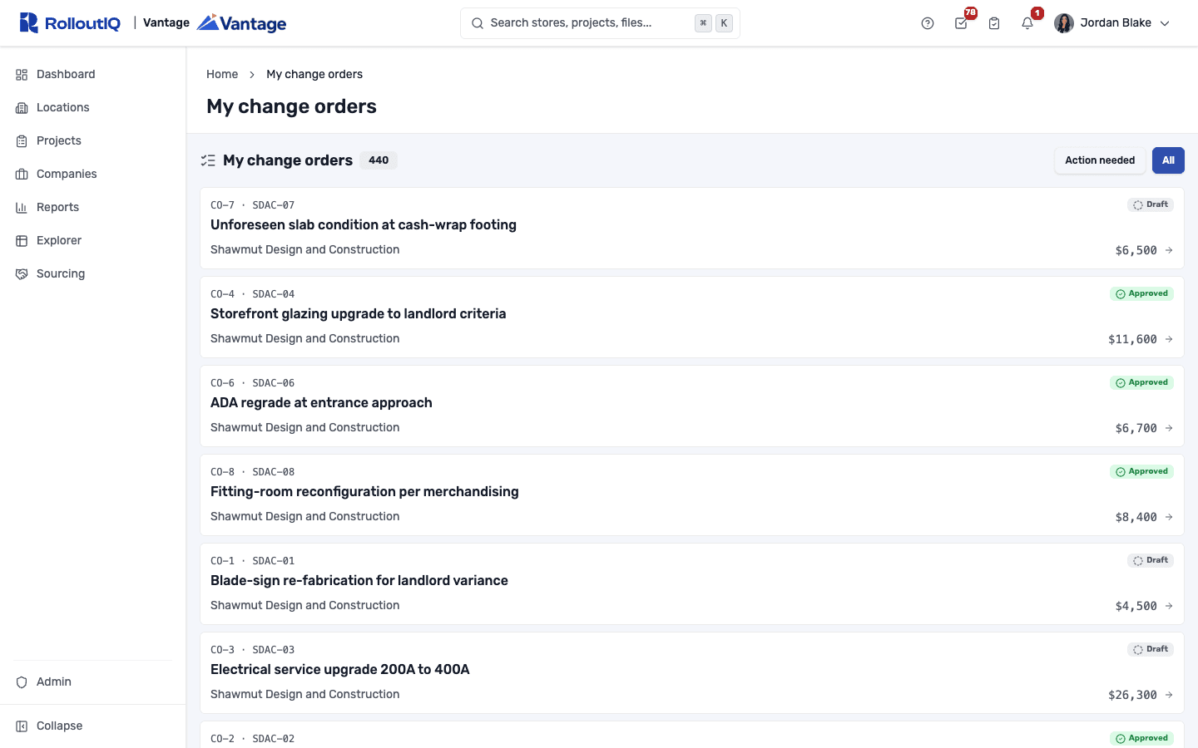This screenshot has height=748, width=1198.
Task: Click arrow next to $6,500
Action: [1169, 250]
